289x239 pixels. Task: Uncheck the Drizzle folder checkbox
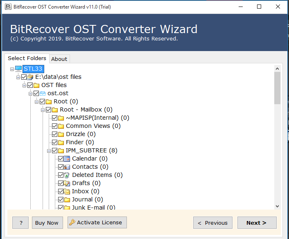pyautogui.click(x=55, y=134)
